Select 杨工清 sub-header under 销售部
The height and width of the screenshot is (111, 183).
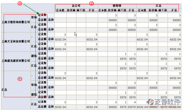click(122, 10)
